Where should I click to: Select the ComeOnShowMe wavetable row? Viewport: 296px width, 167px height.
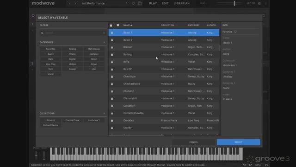(x=164, y=113)
